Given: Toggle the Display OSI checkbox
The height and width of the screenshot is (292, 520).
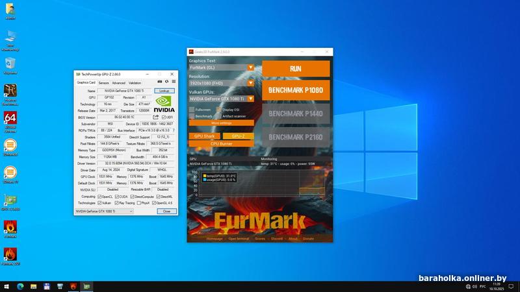Looking at the screenshot, I should point(219,110).
